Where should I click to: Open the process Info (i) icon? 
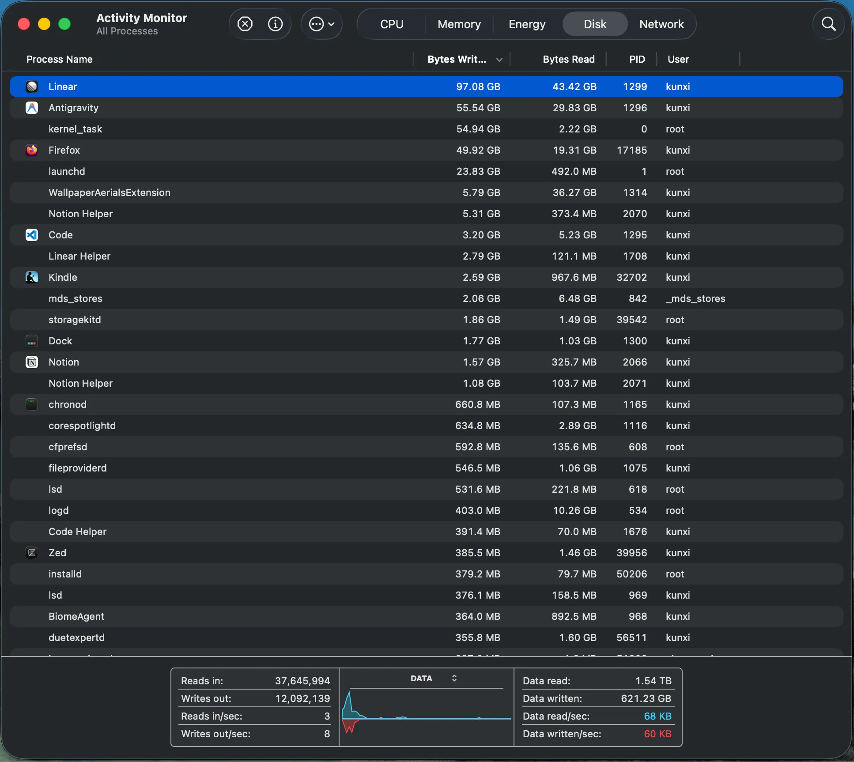point(276,24)
